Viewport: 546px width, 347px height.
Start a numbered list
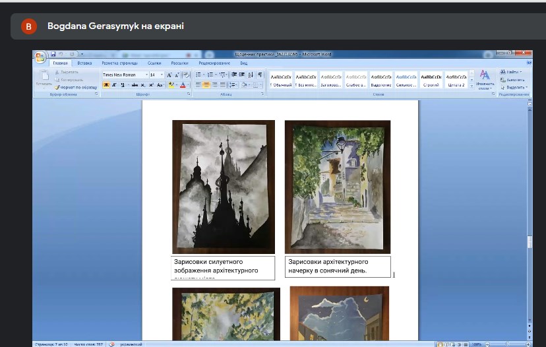[210, 75]
